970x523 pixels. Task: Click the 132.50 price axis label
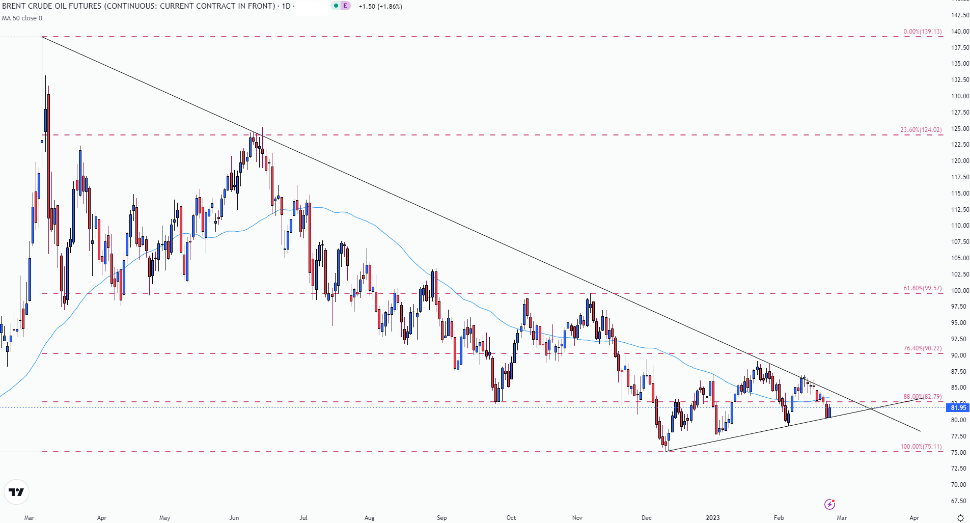coord(960,80)
